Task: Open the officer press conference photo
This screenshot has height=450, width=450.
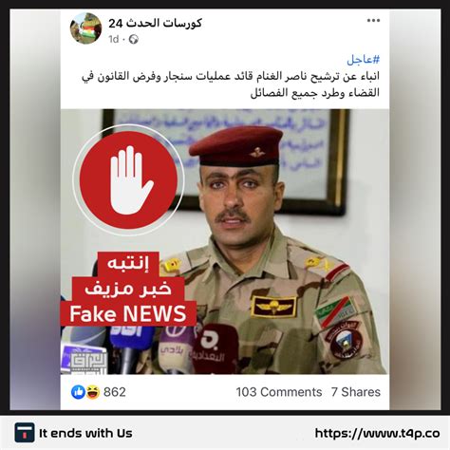Action: [225, 242]
